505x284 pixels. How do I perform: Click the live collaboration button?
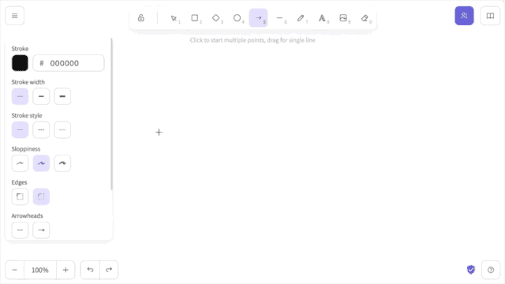pyautogui.click(x=464, y=16)
